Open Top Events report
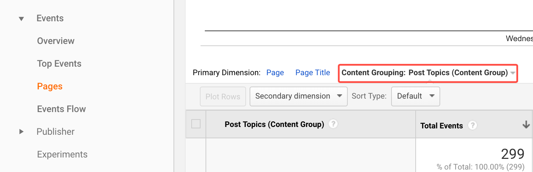Viewport: 533px width, 172px height. pyautogui.click(x=59, y=63)
